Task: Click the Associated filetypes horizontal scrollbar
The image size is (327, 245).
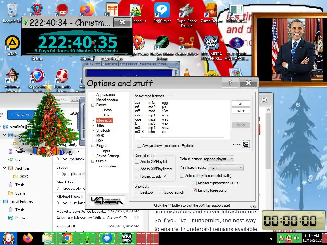Action: [182, 137]
